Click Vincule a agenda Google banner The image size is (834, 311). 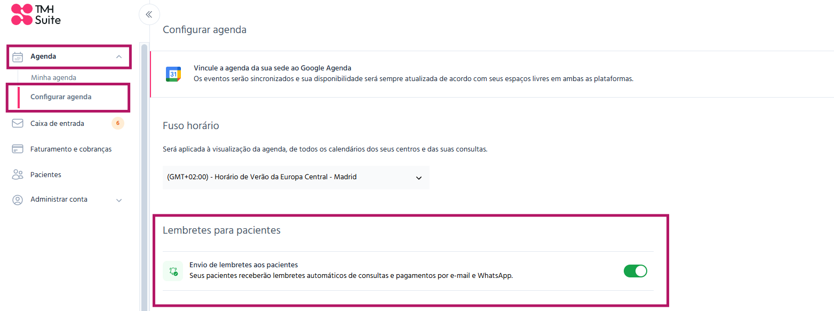[x=491, y=74]
